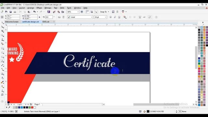Select the Freehand tool in toolbox
This screenshot has height=117, width=208.
point(2,40)
